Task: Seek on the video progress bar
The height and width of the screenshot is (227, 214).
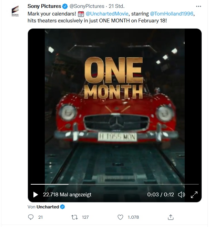Action: point(114,184)
